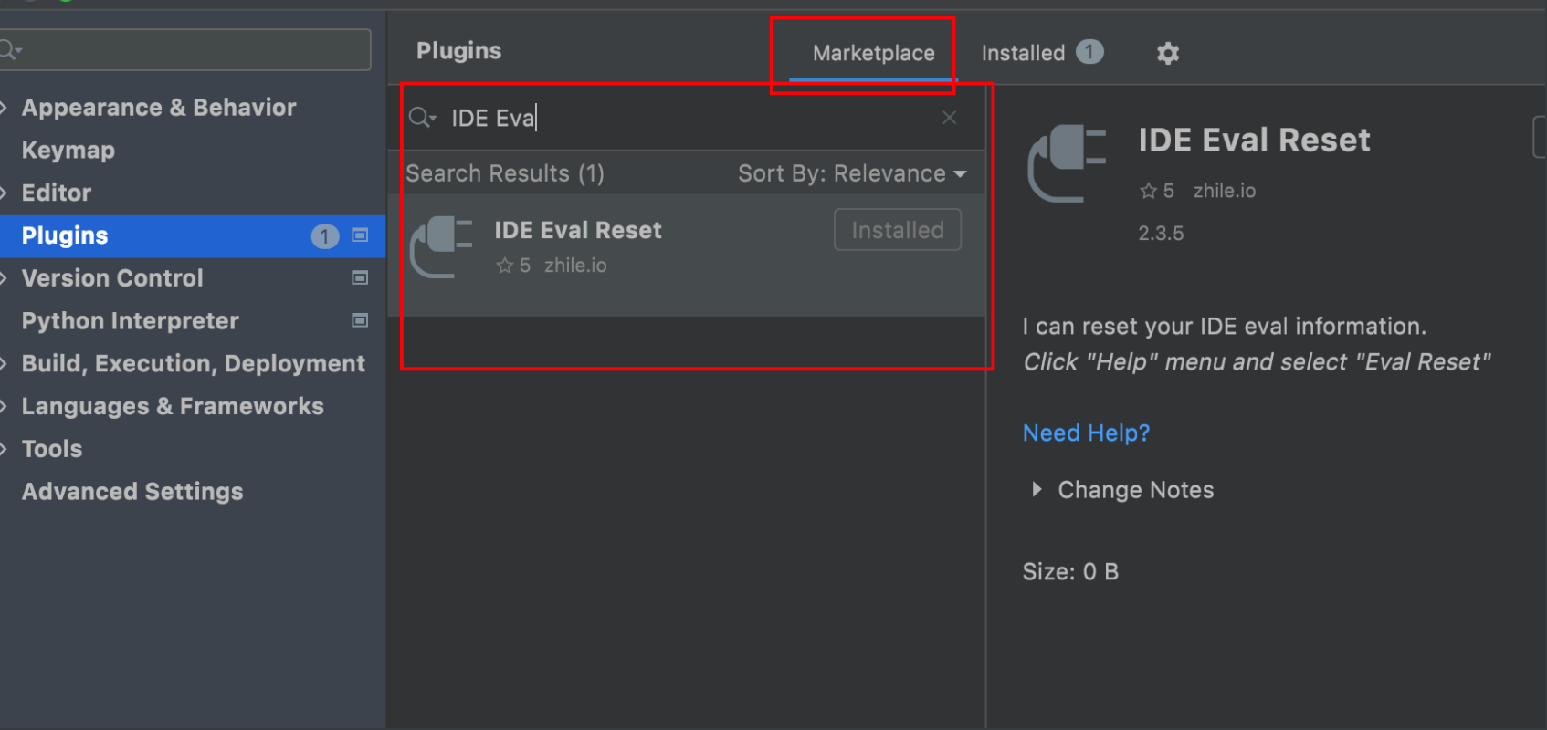The height and width of the screenshot is (730, 1547).
Task: Click the Need Help? link
Action: pyautogui.click(x=1086, y=433)
